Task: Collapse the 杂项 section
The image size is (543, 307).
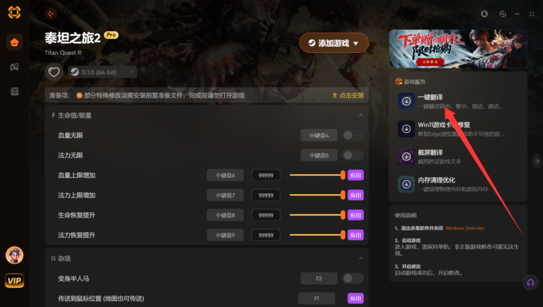Action: click(x=361, y=258)
